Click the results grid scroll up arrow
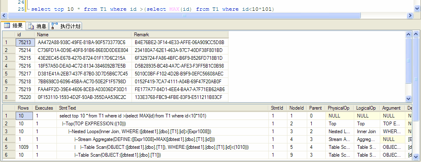Image resolution: width=421 pixels, height=162 pixels. 408,34
